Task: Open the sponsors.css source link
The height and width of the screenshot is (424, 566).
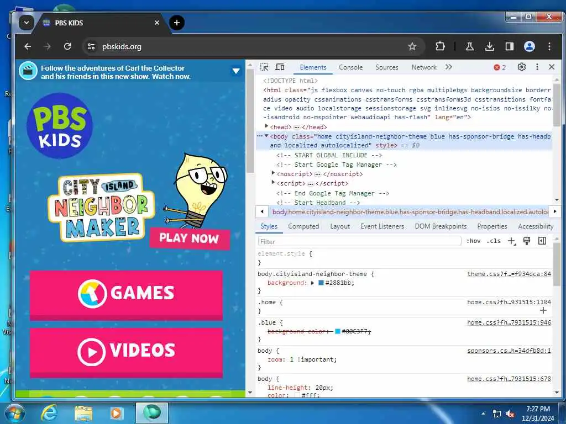Action: pyautogui.click(x=509, y=351)
